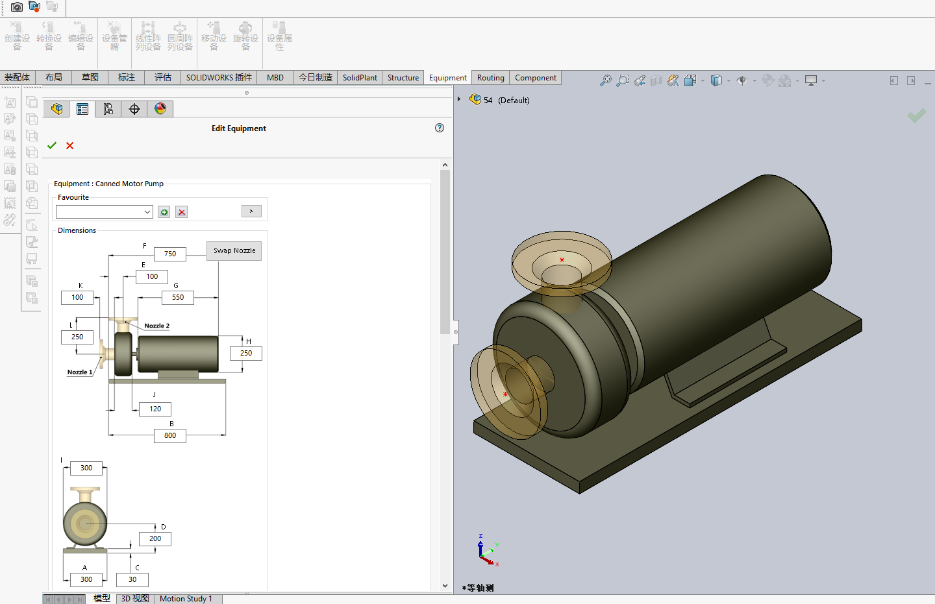
Task: Click Display Style cube icon
Action: coord(716,80)
